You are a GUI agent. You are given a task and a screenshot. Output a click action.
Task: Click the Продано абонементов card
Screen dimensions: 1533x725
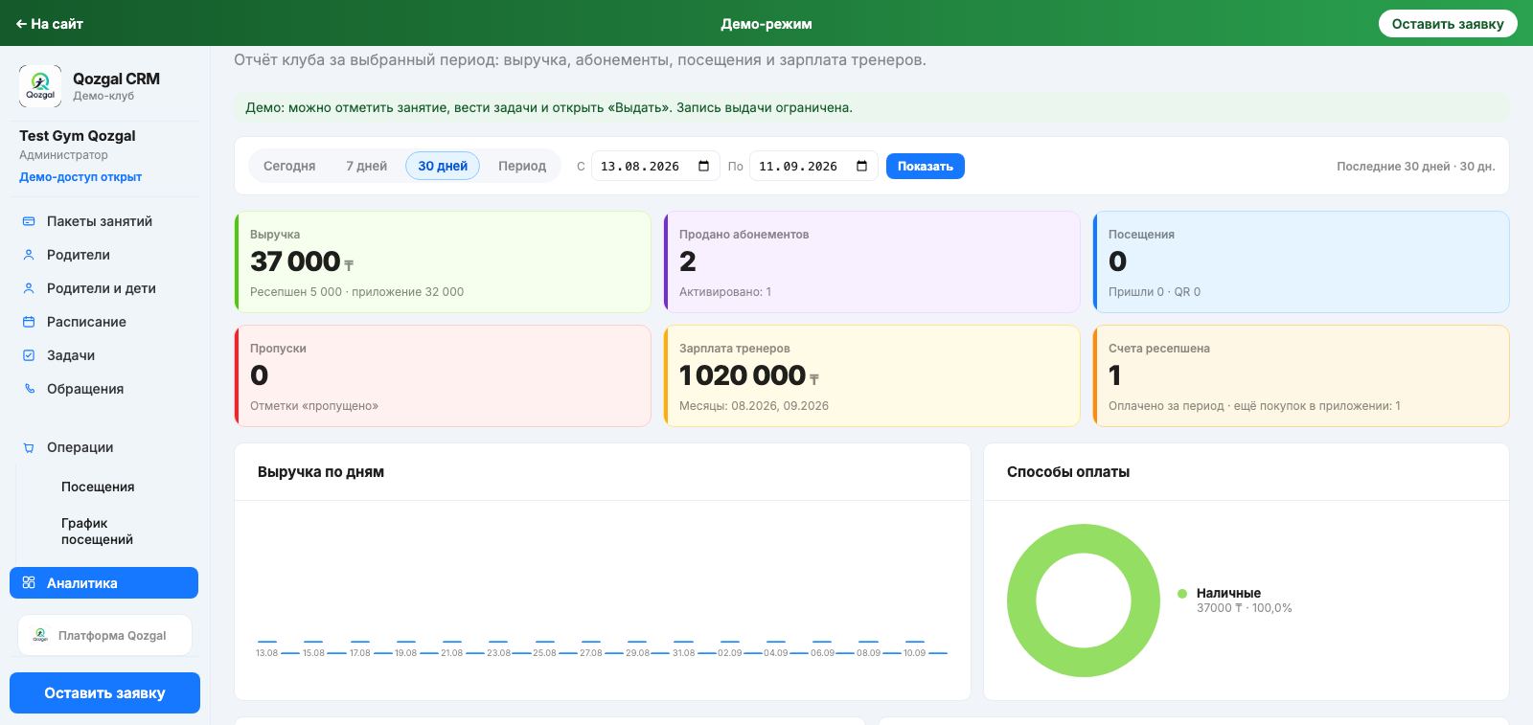click(x=872, y=261)
